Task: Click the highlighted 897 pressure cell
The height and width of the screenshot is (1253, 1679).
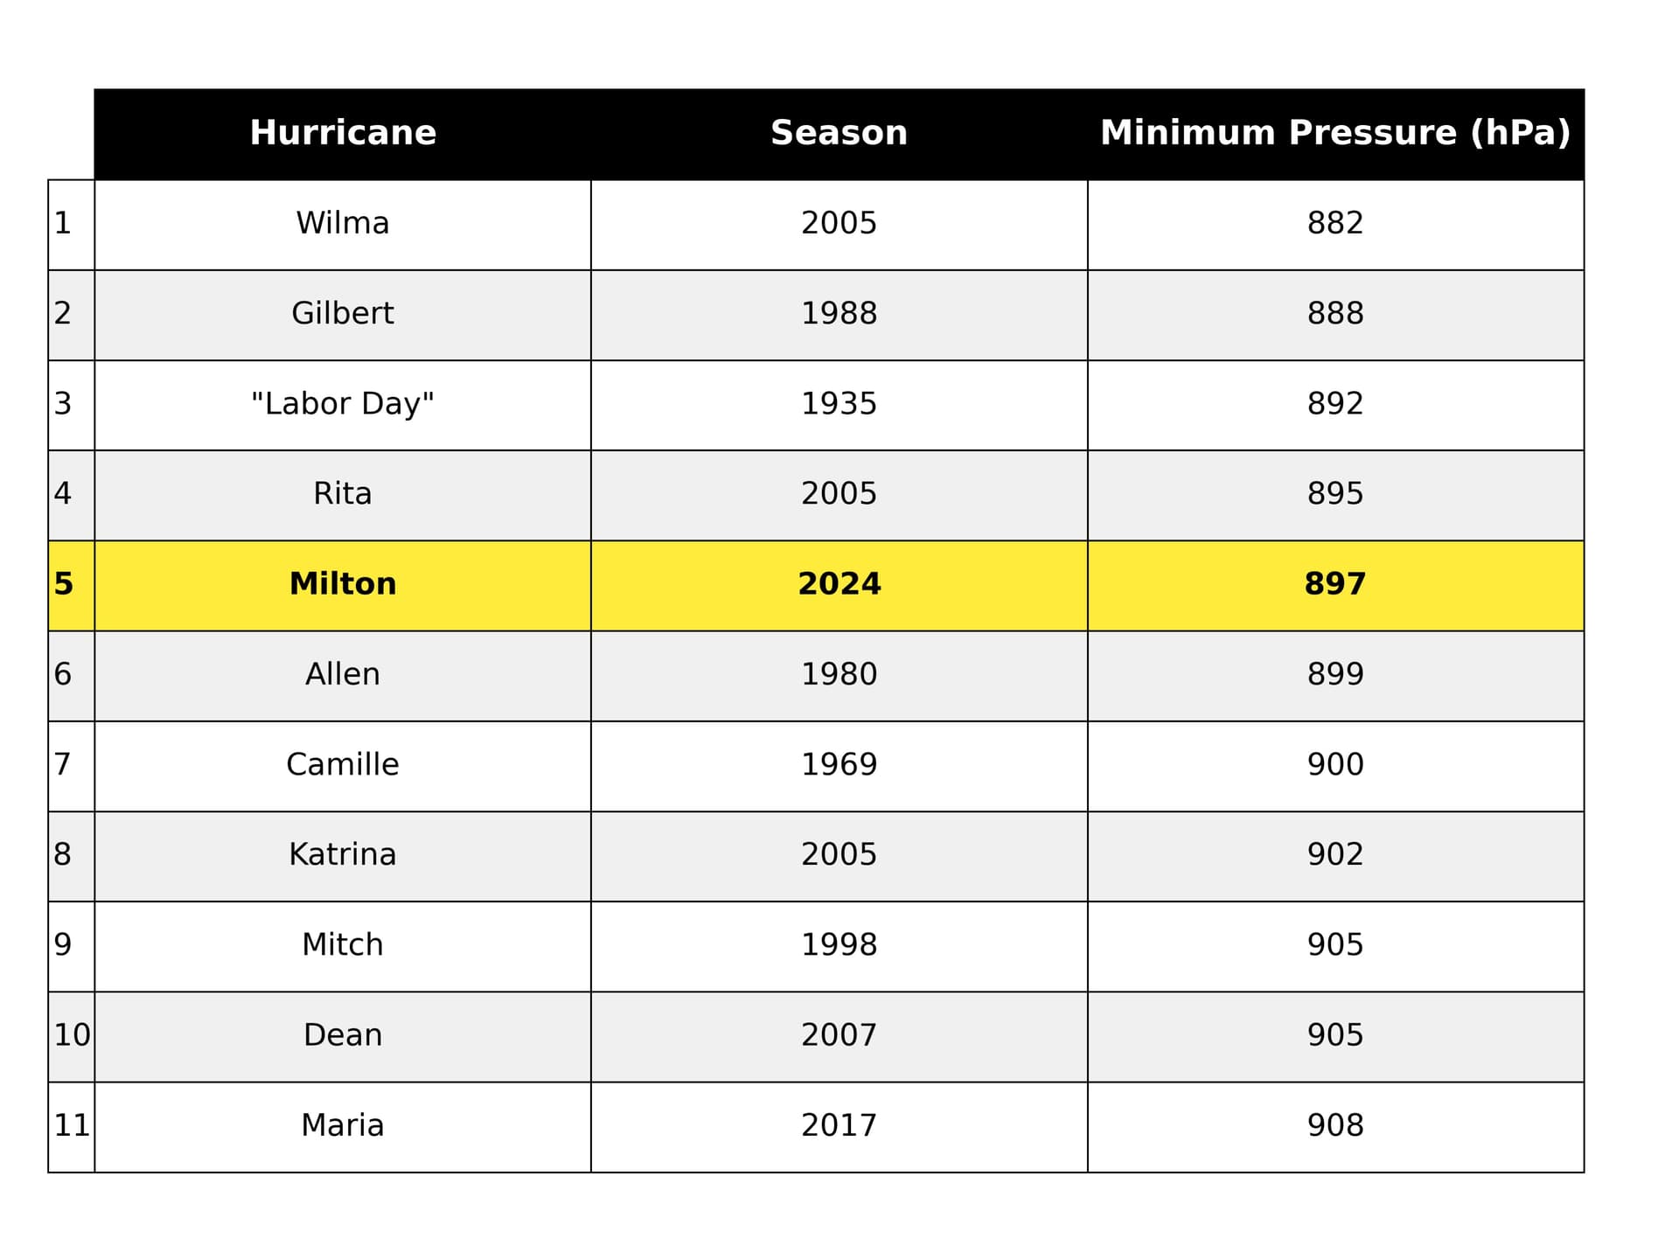Action: (1335, 586)
